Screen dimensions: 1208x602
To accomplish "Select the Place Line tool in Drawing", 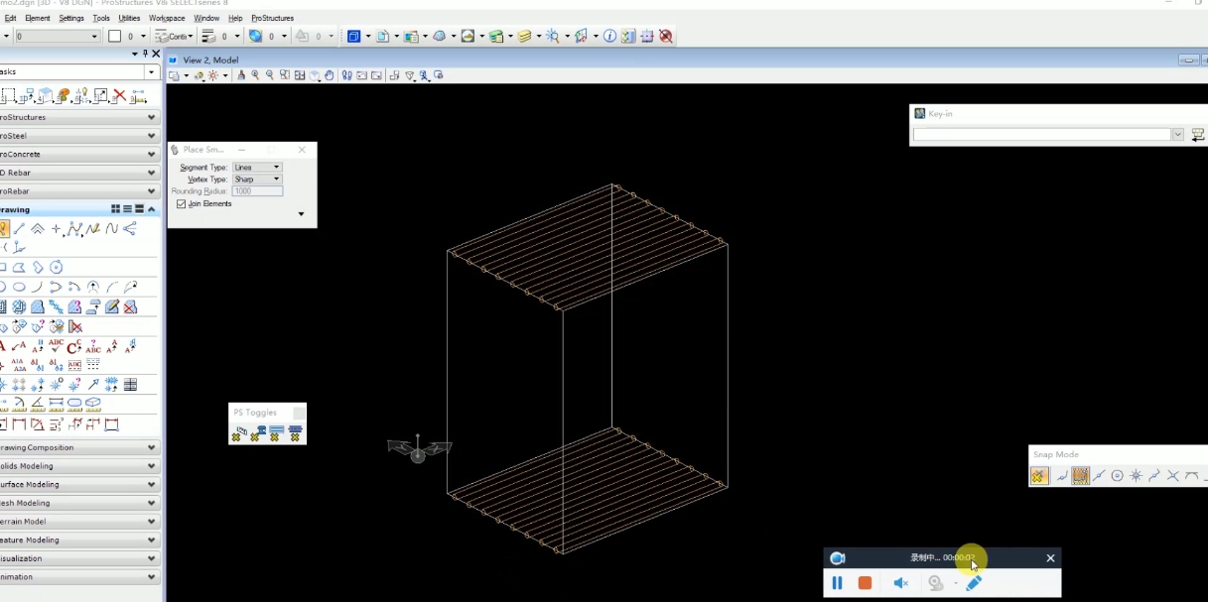I will pyautogui.click(x=19, y=229).
